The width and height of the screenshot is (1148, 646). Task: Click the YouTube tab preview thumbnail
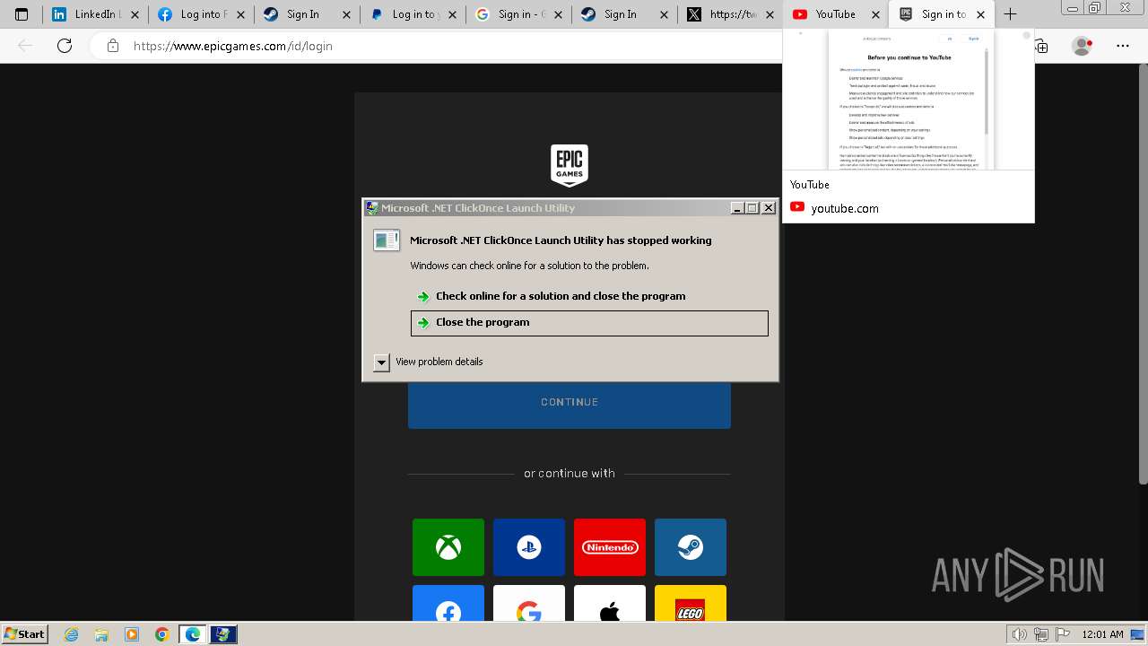[x=908, y=100]
